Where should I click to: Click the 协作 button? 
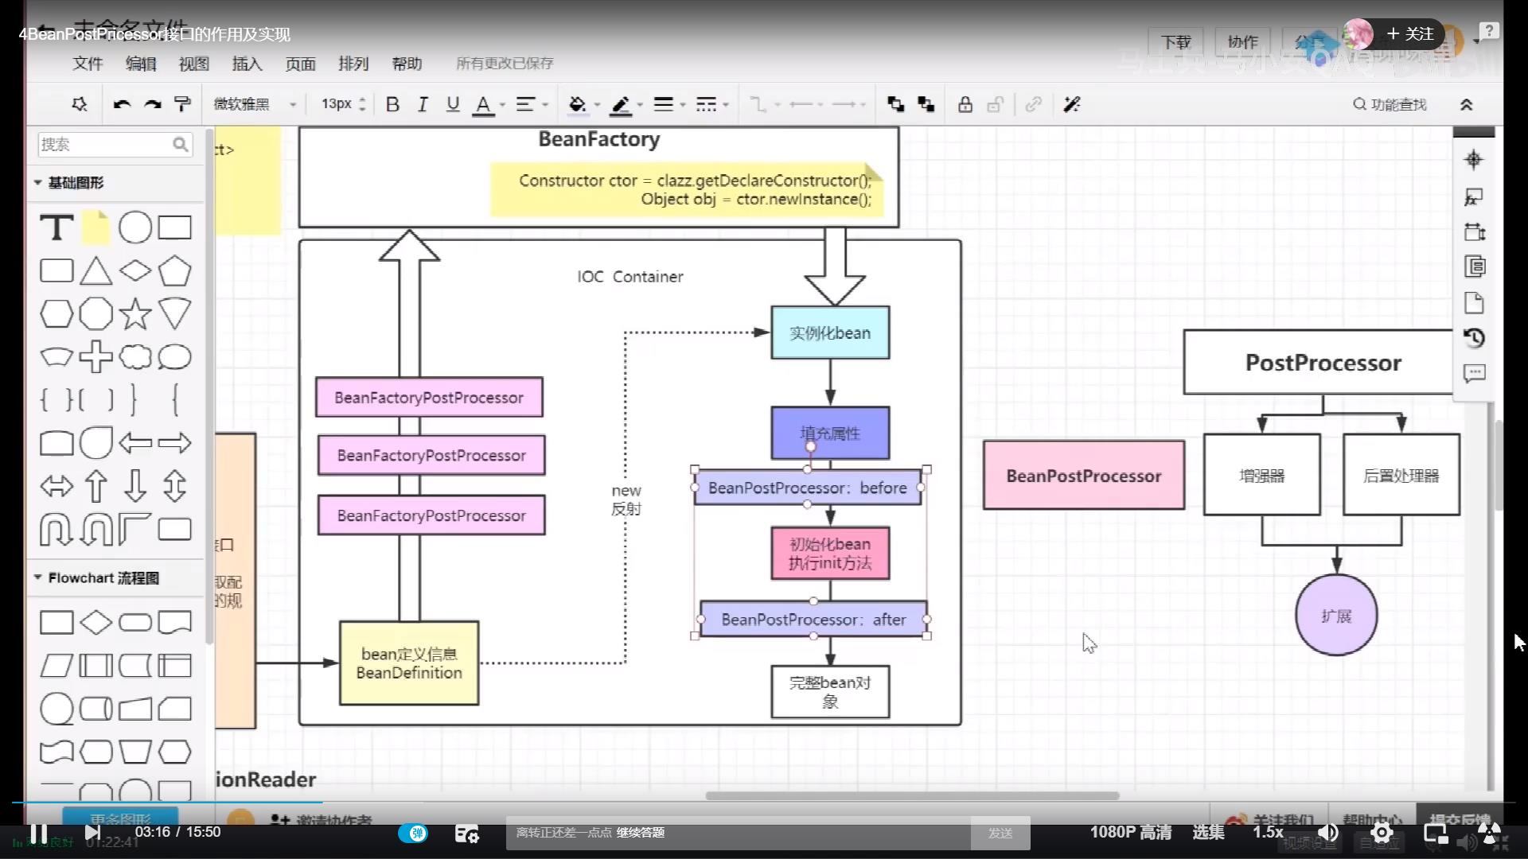coord(1242,41)
